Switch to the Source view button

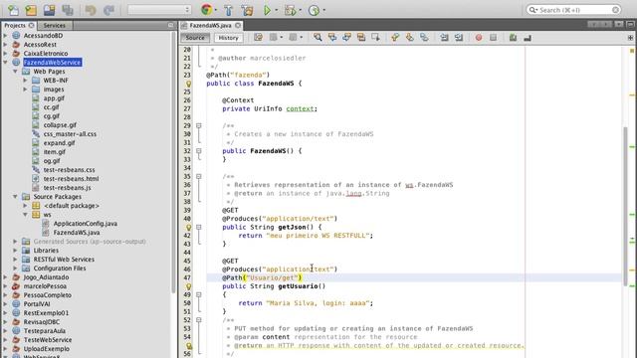[x=195, y=38]
